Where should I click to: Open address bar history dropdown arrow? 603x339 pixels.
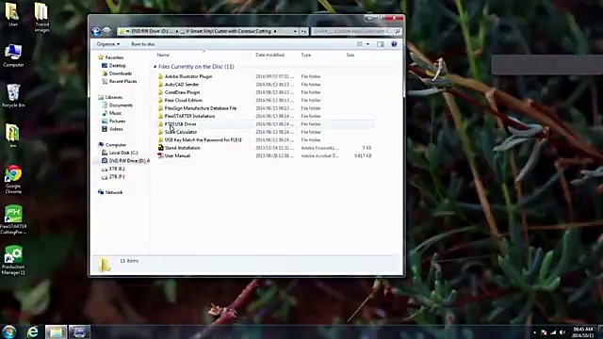click(x=295, y=31)
